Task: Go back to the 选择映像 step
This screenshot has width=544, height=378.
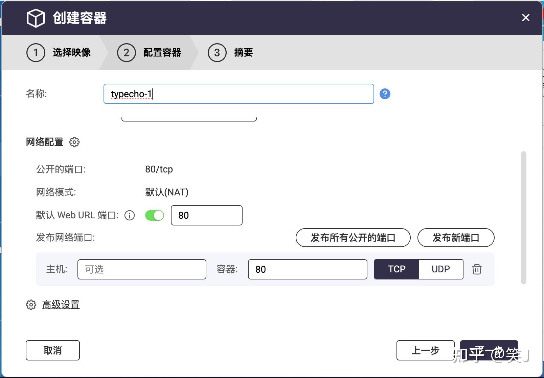Action: 71,53
